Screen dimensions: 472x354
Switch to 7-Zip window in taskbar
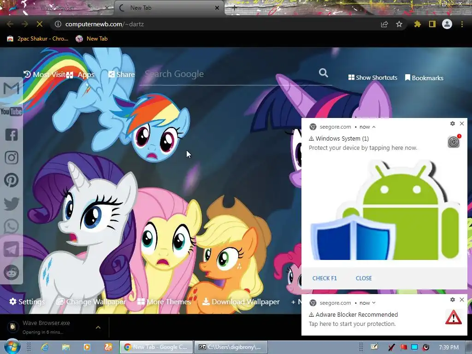point(230,347)
